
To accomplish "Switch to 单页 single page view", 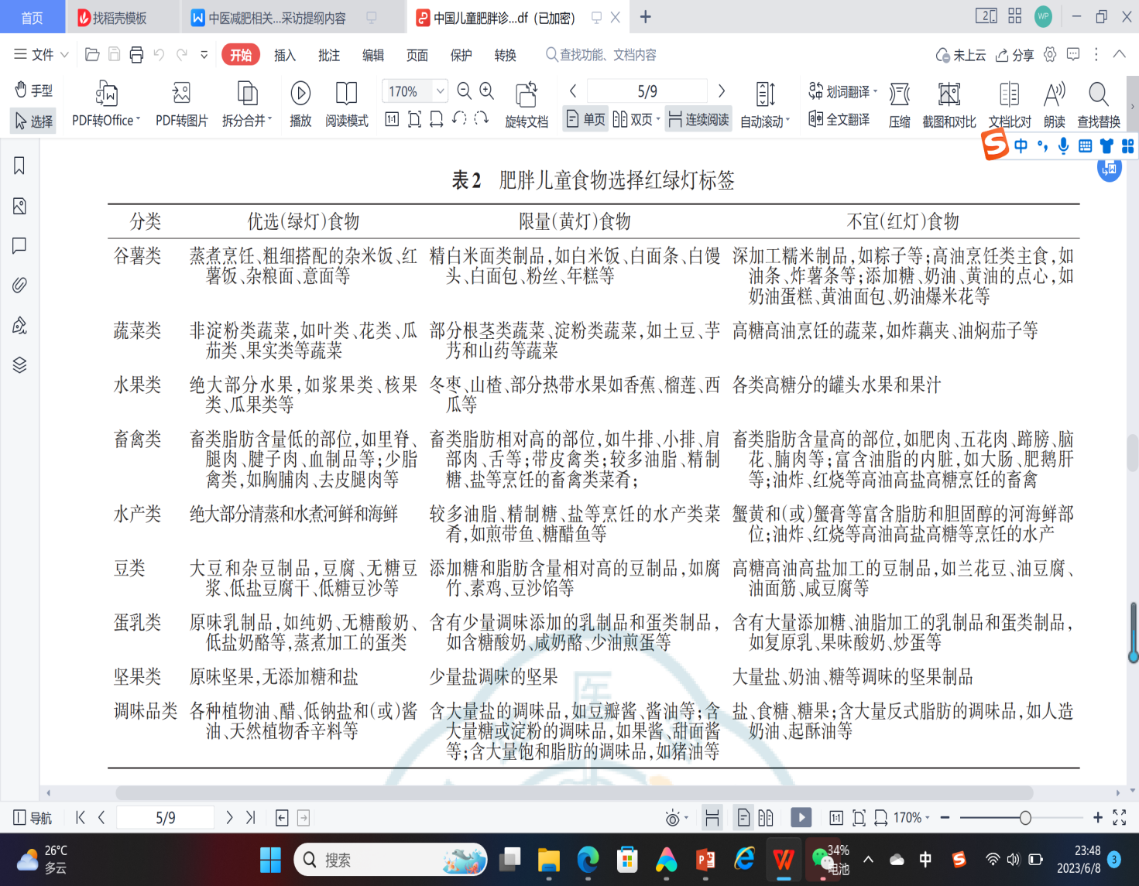I will point(586,119).
